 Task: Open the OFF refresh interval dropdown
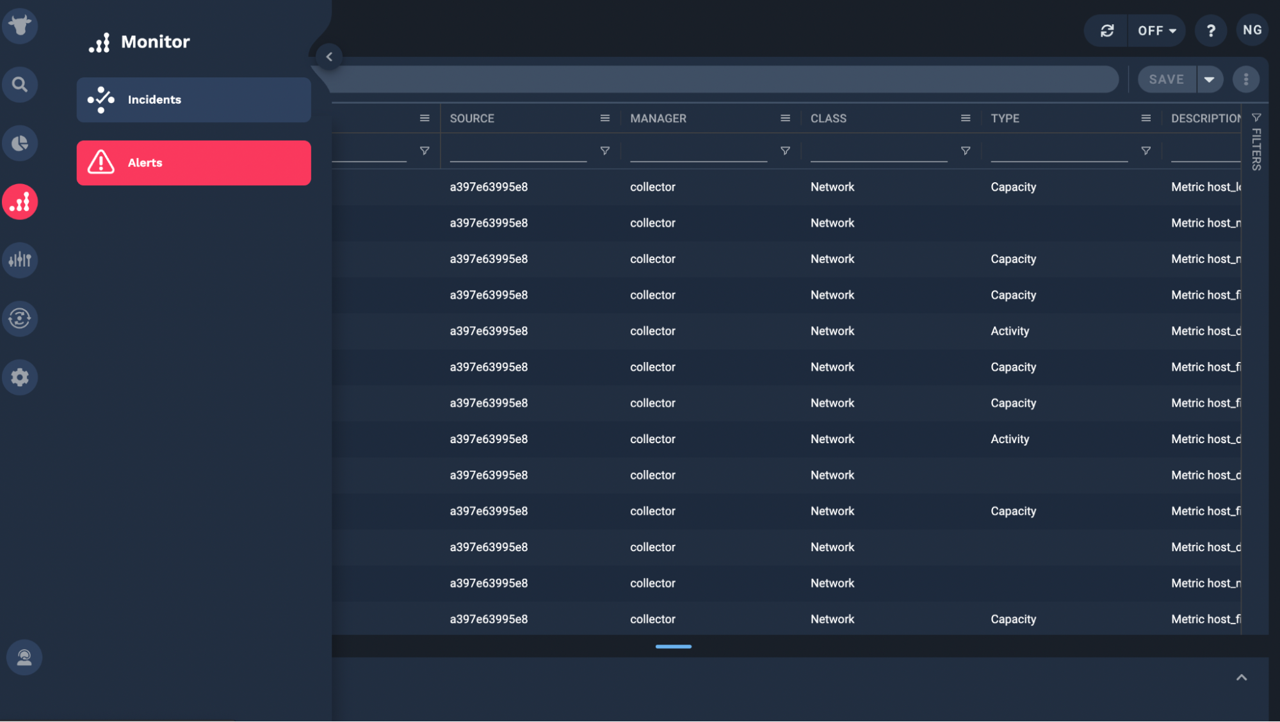(1156, 30)
